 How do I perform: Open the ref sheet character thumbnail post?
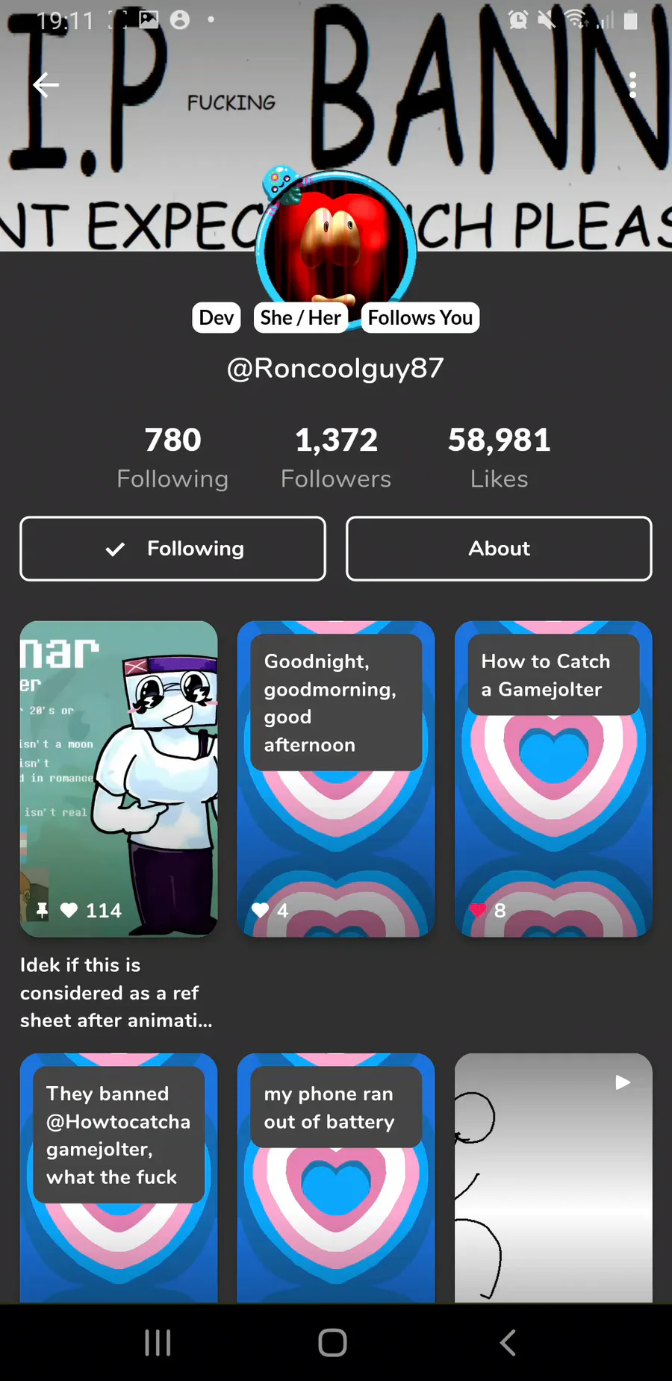(119, 779)
